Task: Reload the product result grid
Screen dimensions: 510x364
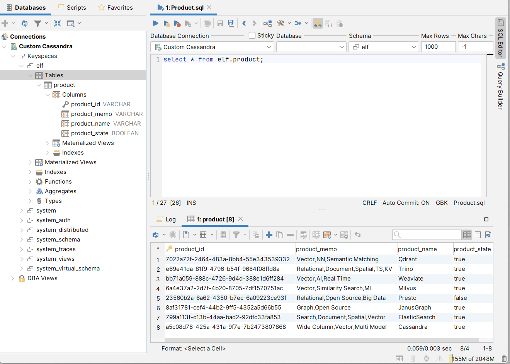Action: (x=155, y=235)
